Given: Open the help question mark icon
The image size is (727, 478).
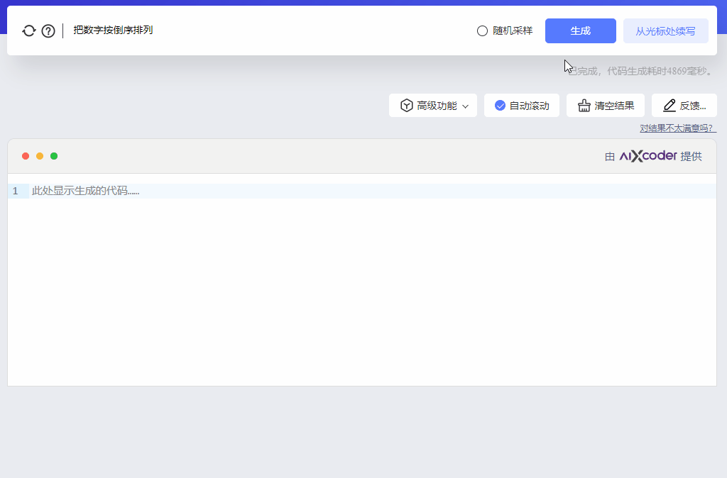Looking at the screenshot, I should (x=48, y=30).
